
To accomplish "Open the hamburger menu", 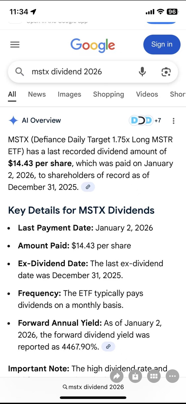I will pos(15,45).
